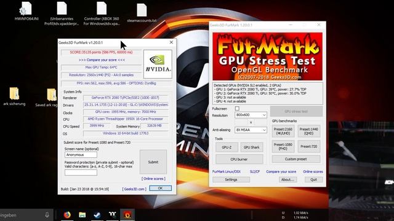The height and width of the screenshot is (221, 394).
Task: Enable the Fullscreen checkbox
Action: pyautogui.click(x=237, y=109)
